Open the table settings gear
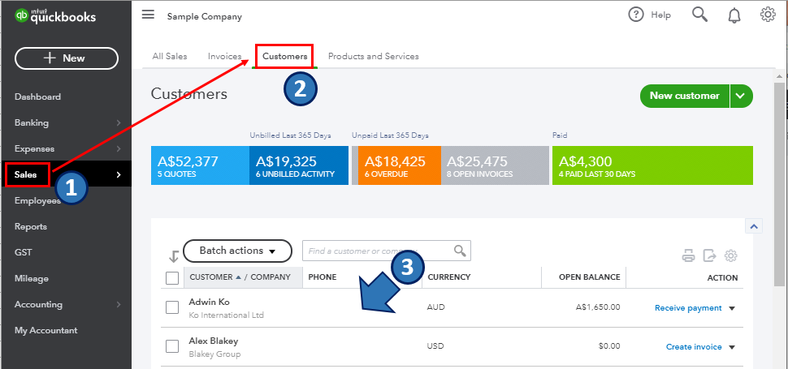Viewport: 788px width, 369px height. coord(730,256)
